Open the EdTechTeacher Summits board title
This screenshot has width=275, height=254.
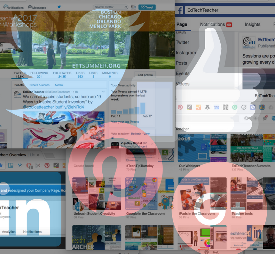[x=251, y=166]
